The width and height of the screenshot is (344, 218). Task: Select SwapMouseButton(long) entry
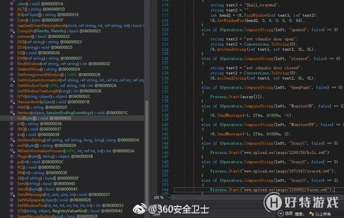click(57, 216)
